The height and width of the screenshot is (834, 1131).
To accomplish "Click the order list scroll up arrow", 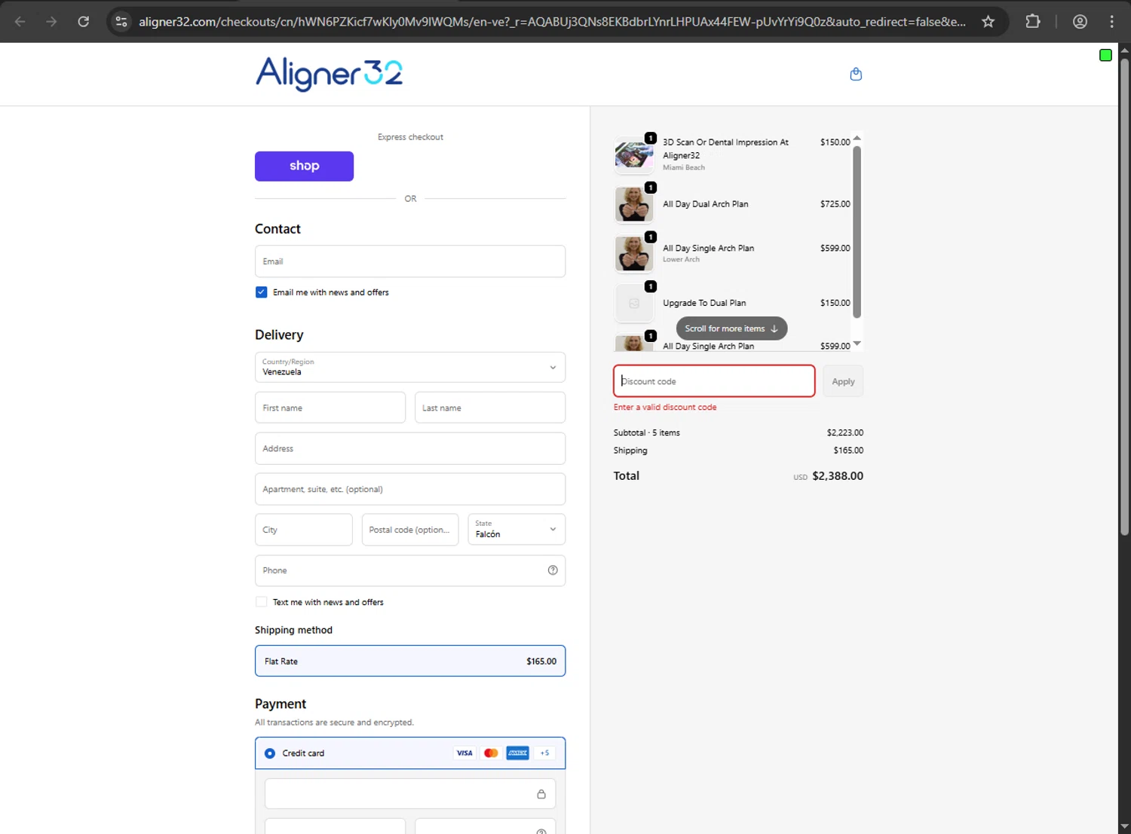I will 857,138.
